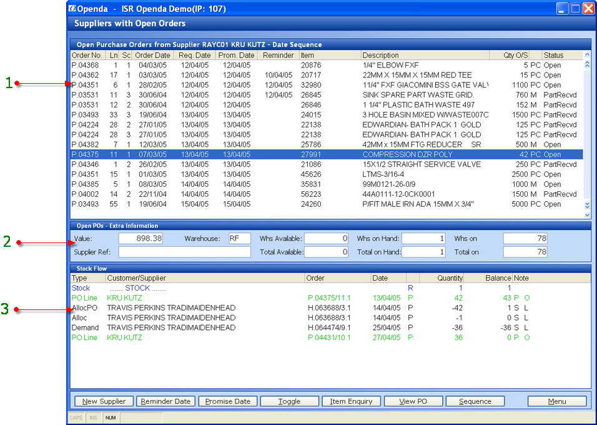This screenshot has width=597, height=425.
Task: Select highlighted COMPRESSION DZR POLY row
Action: (327, 154)
